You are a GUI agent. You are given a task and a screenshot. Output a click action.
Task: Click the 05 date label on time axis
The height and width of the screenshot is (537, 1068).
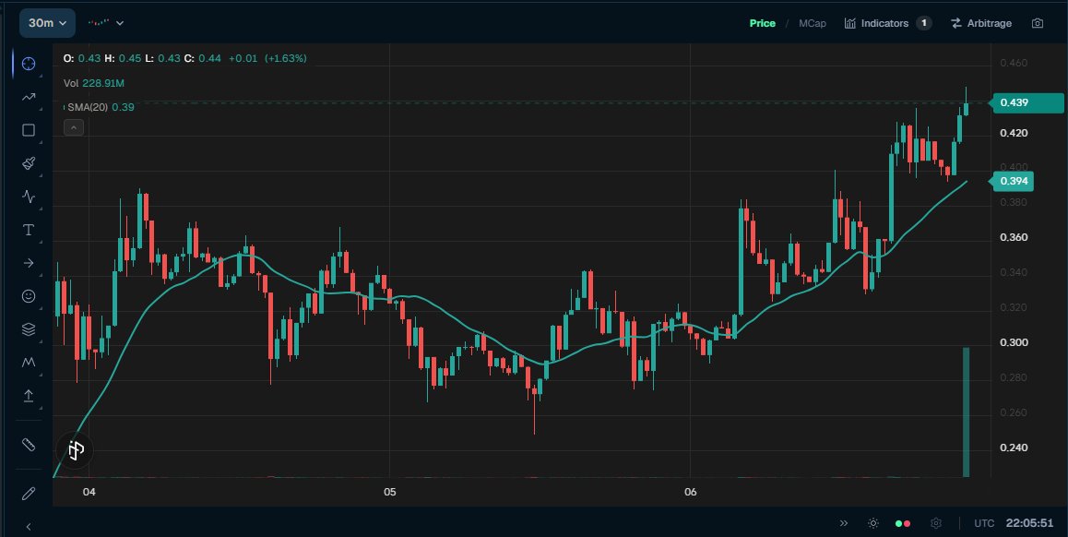(389, 492)
